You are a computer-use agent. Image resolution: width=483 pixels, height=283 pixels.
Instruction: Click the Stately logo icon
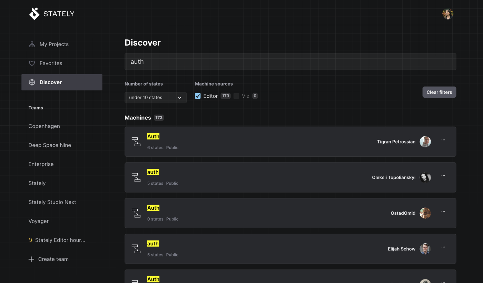coord(34,14)
